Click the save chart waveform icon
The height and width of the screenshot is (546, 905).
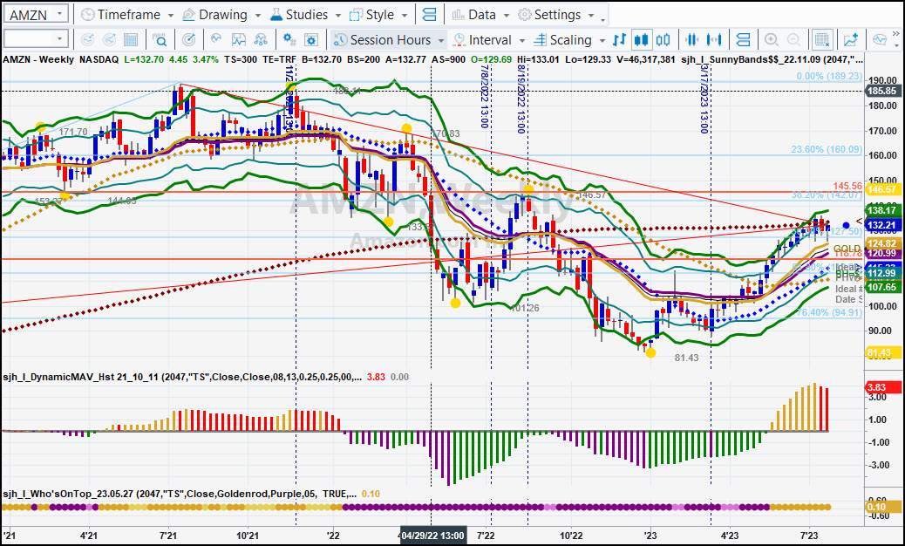pos(238,39)
